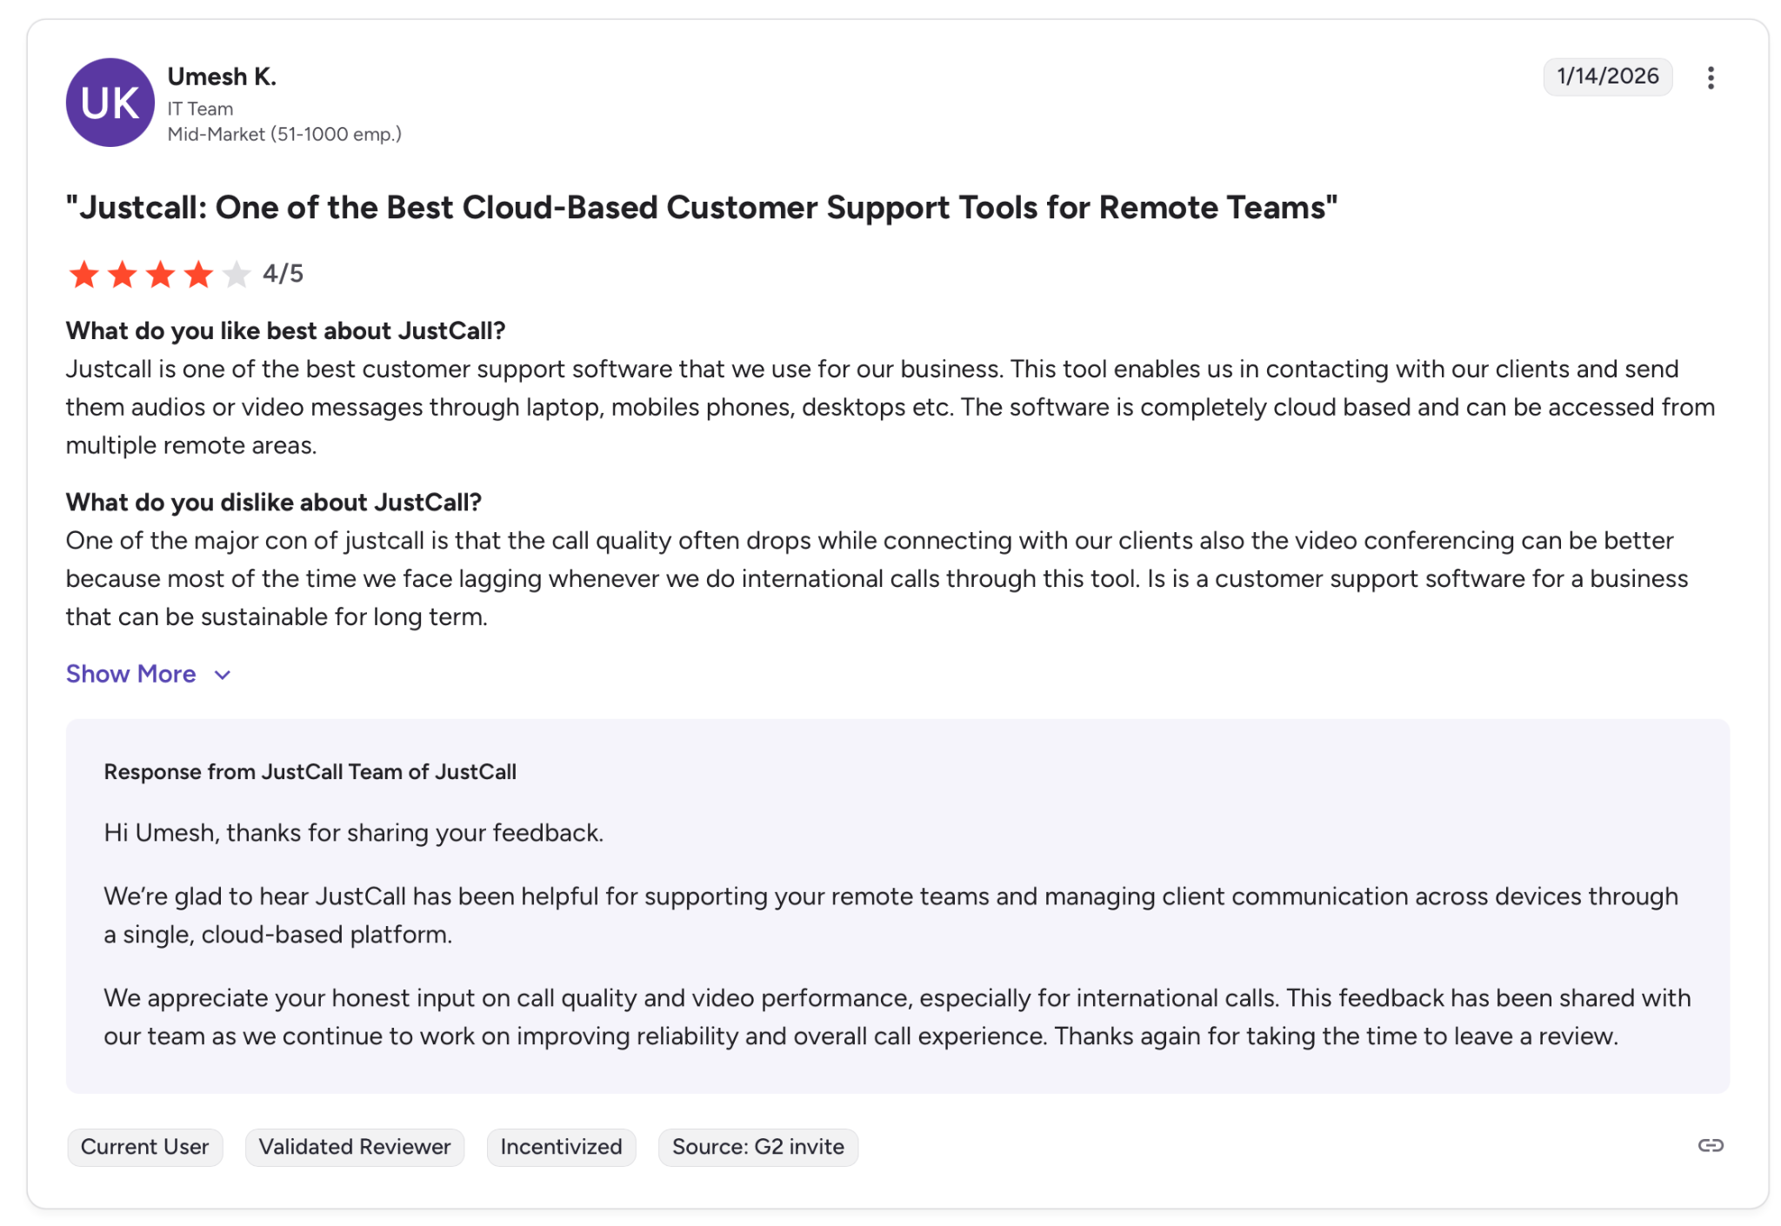Open reviewer name Umesh K.
Viewport: 1781px width, 1226px height.
(222, 77)
